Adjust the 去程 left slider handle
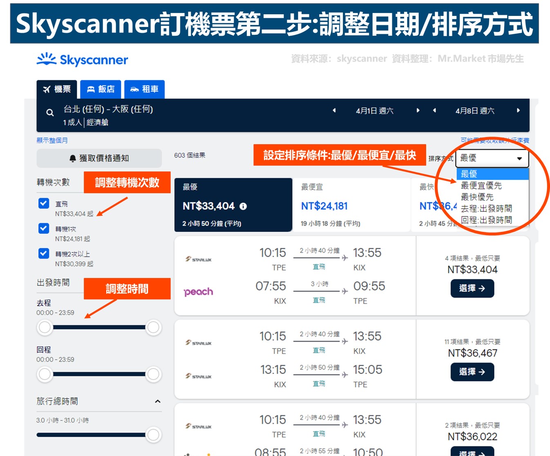Screen dimensions: 550x456 [x=45, y=327]
